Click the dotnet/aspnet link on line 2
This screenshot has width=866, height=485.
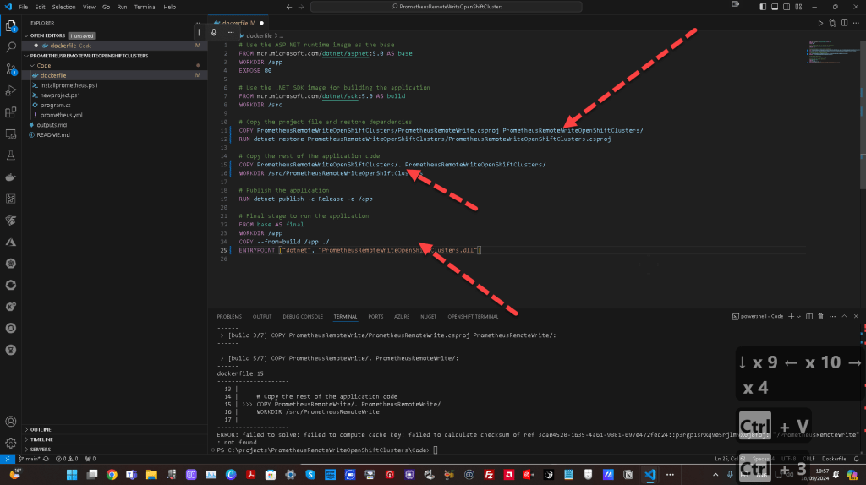point(345,53)
